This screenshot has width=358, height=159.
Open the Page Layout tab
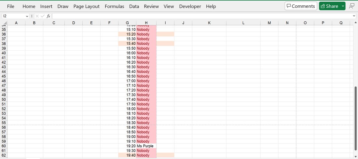pyautogui.click(x=87, y=6)
